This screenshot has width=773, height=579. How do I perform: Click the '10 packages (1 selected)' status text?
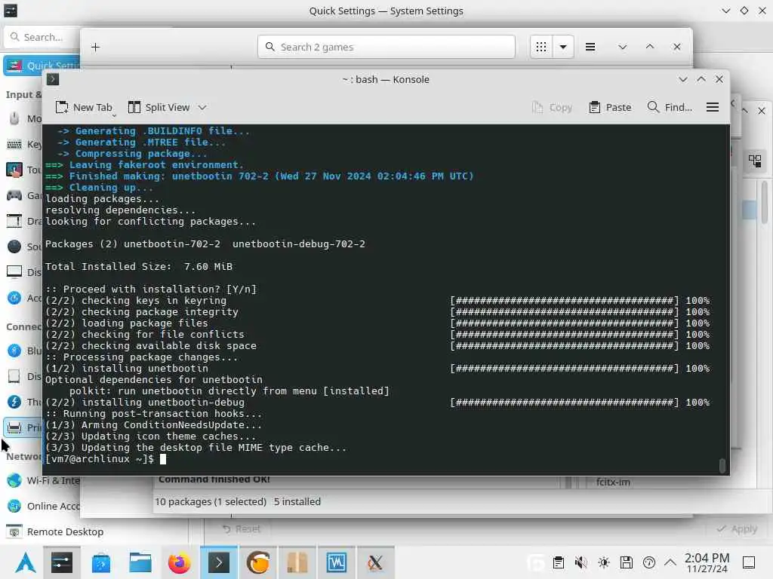click(x=211, y=501)
